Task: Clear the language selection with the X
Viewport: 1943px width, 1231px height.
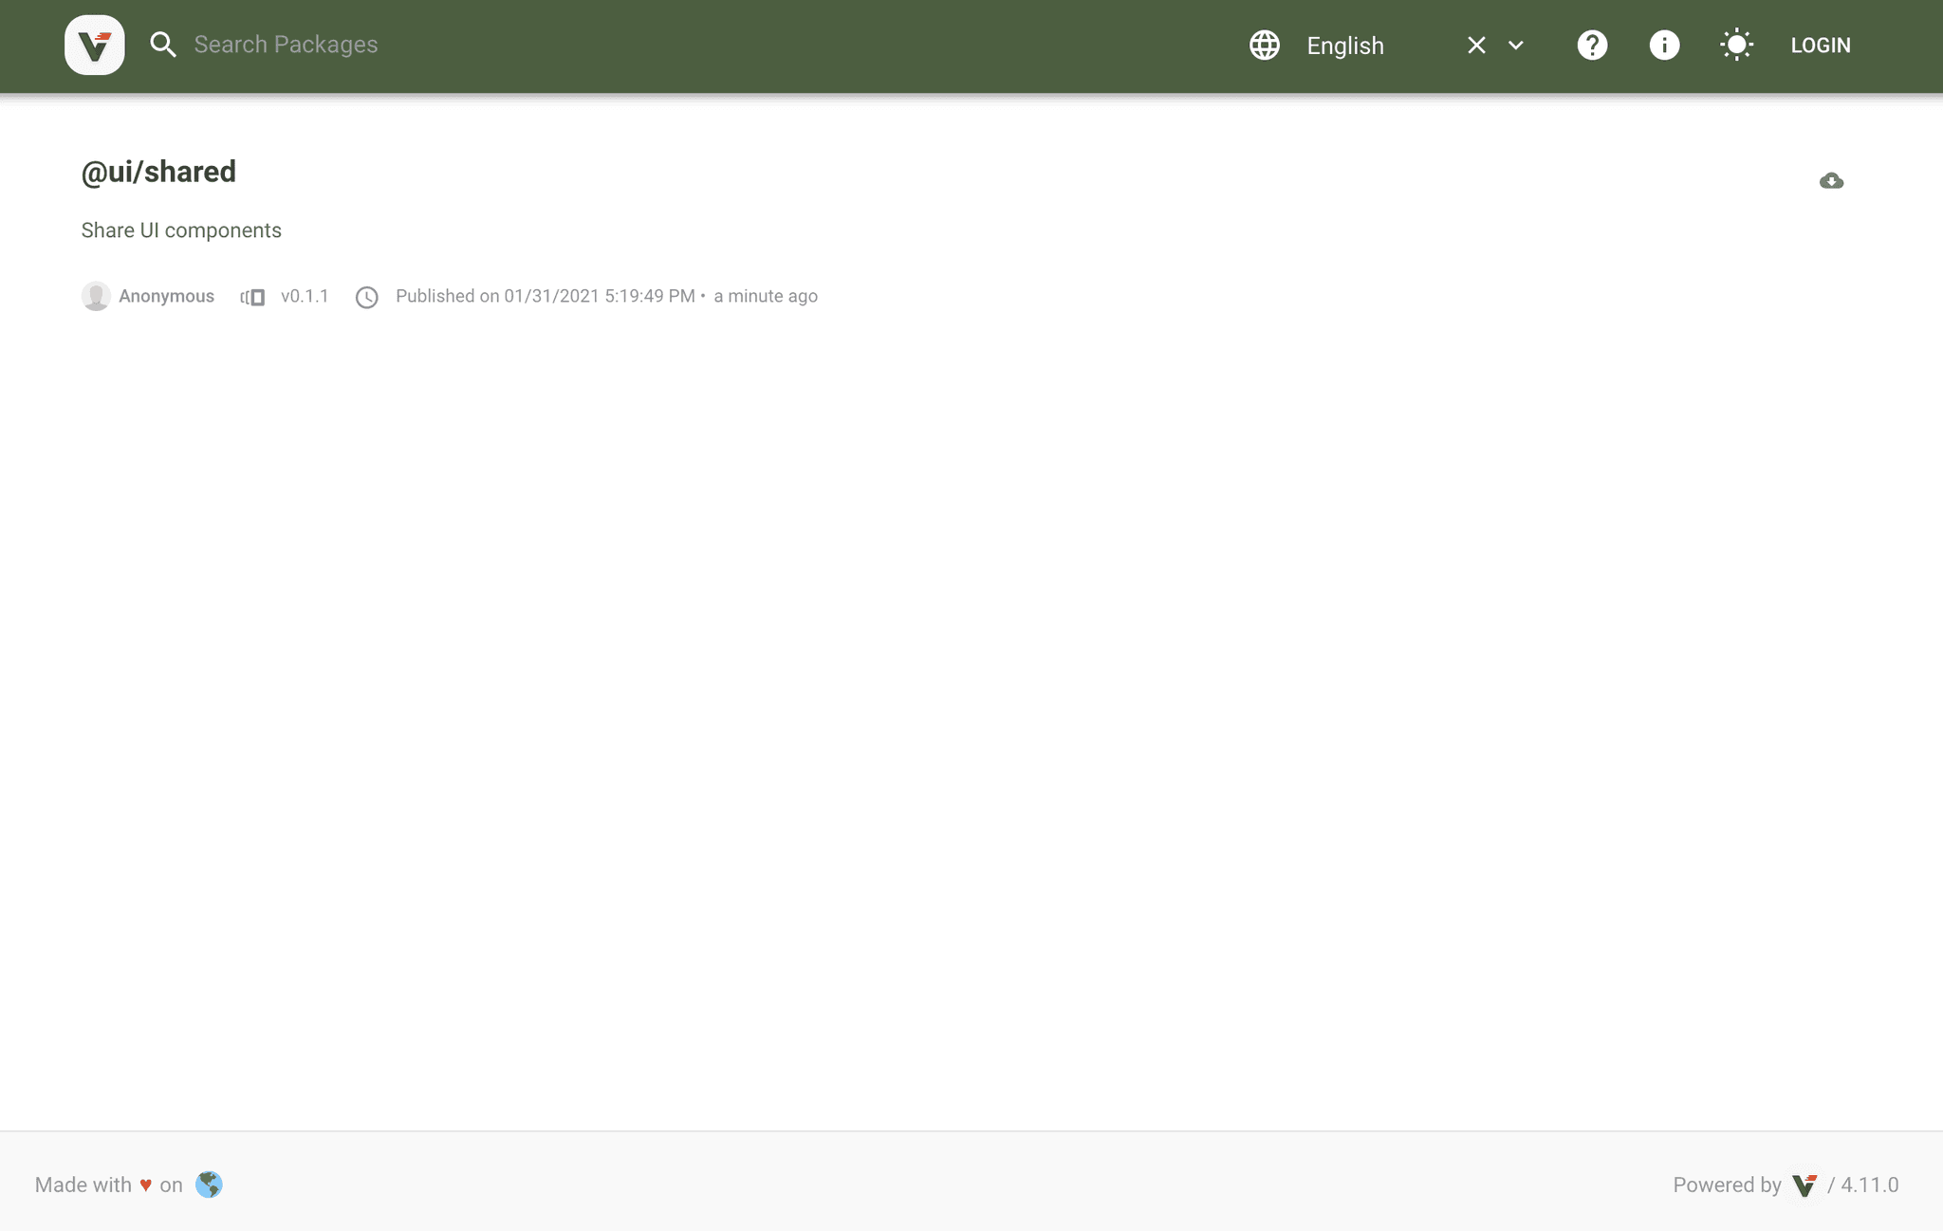Action: click(x=1477, y=45)
